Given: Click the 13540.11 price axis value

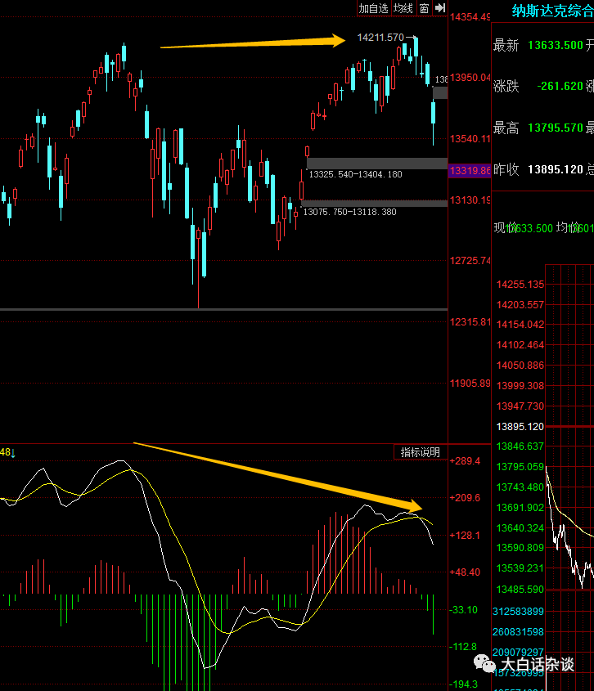Looking at the screenshot, I should [470, 139].
